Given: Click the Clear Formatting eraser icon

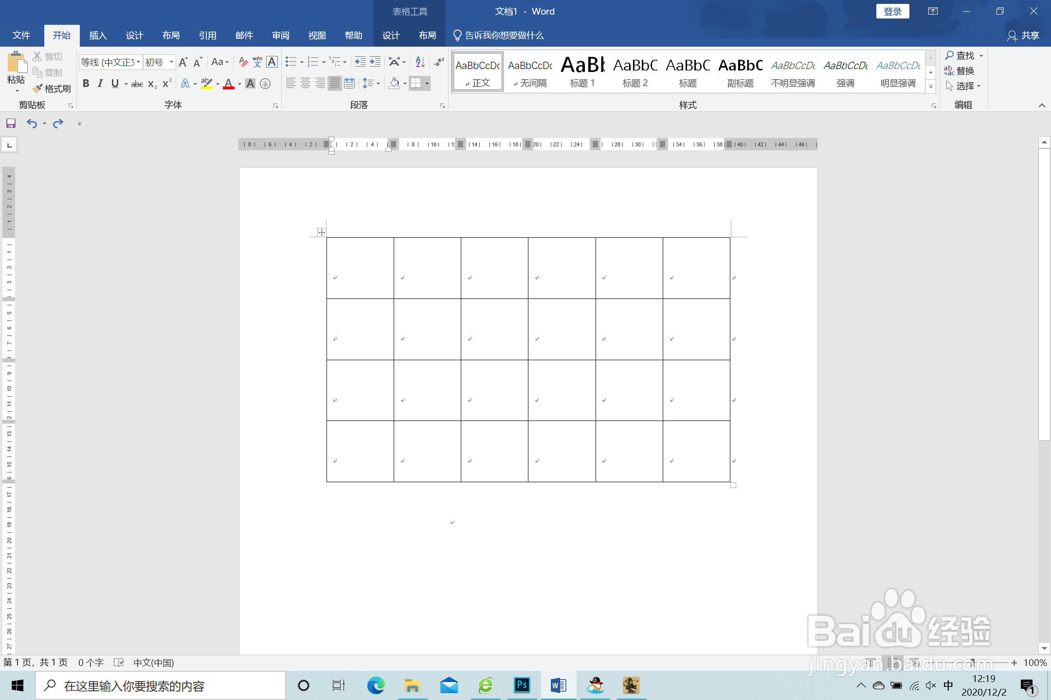Looking at the screenshot, I should point(243,62).
